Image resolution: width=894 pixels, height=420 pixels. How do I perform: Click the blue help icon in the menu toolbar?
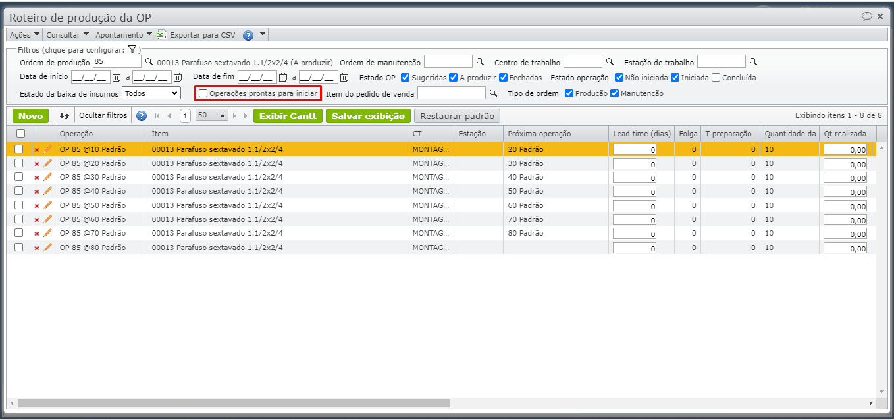pos(248,35)
